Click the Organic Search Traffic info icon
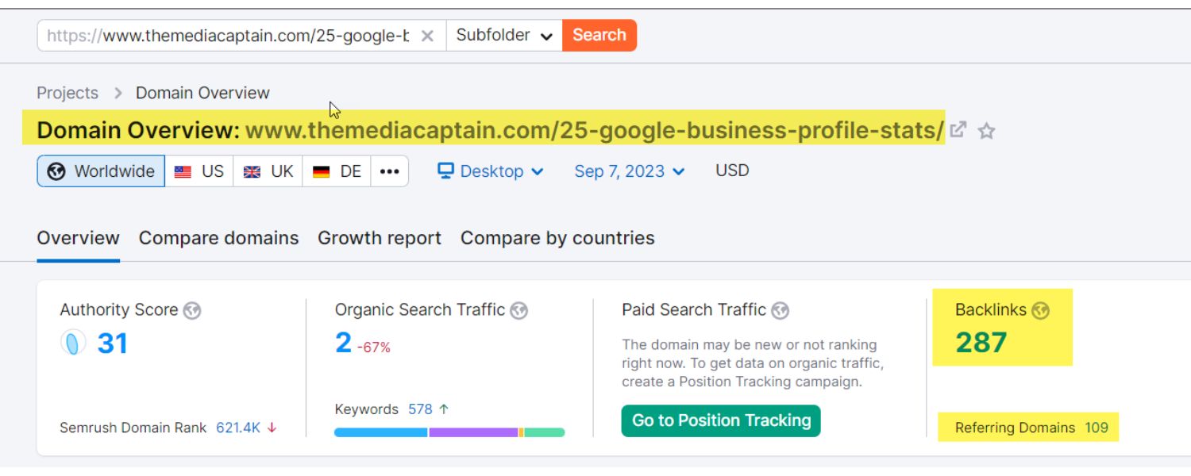 click(519, 310)
